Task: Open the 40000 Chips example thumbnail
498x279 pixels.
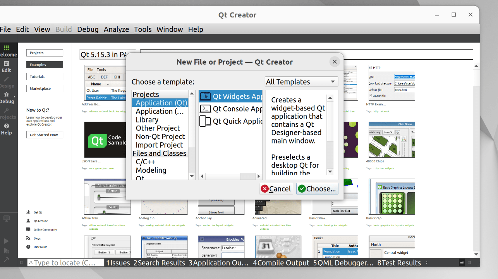Action: [392, 139]
